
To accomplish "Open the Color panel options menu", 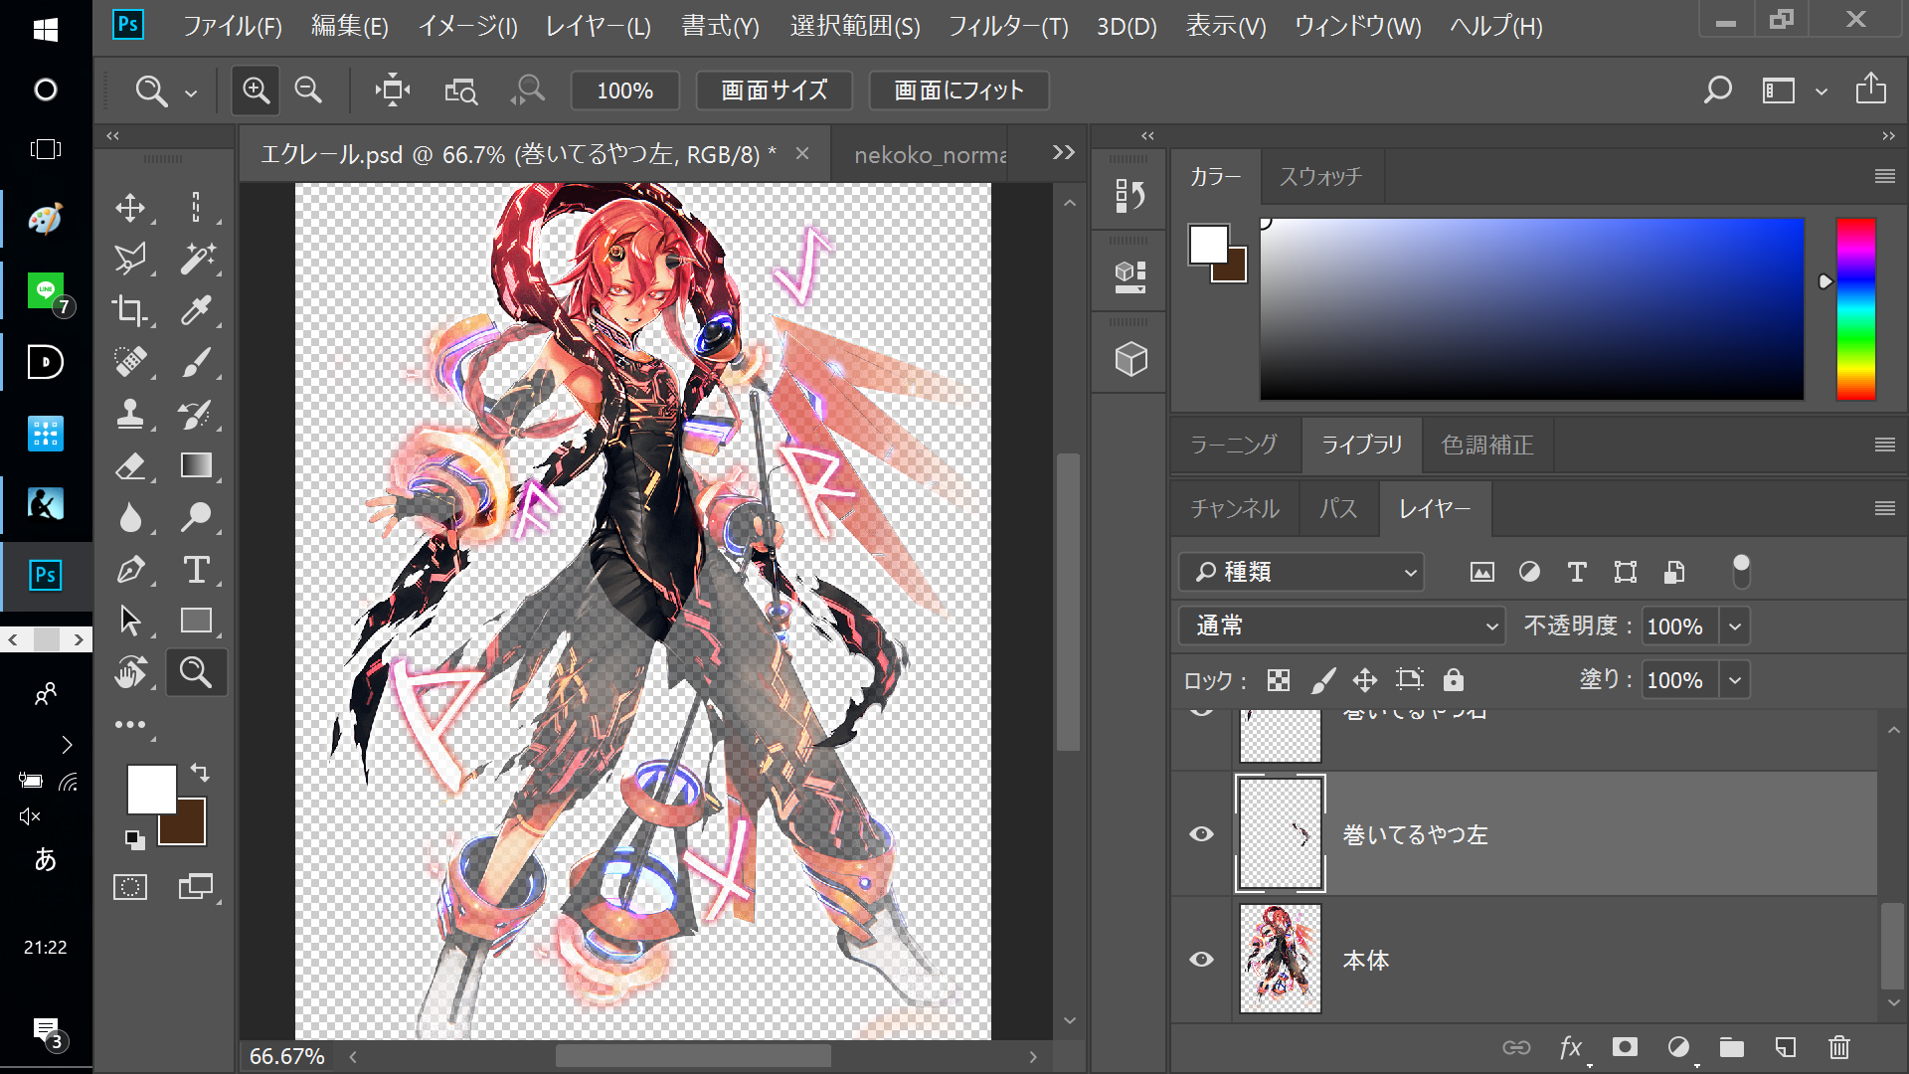I will coord(1884,176).
